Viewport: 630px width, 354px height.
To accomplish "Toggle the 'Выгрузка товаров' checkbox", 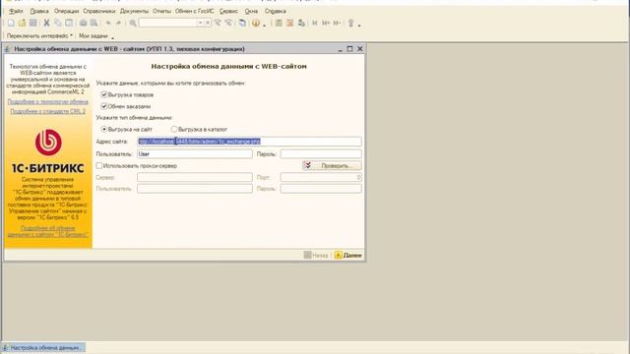I will click(104, 94).
